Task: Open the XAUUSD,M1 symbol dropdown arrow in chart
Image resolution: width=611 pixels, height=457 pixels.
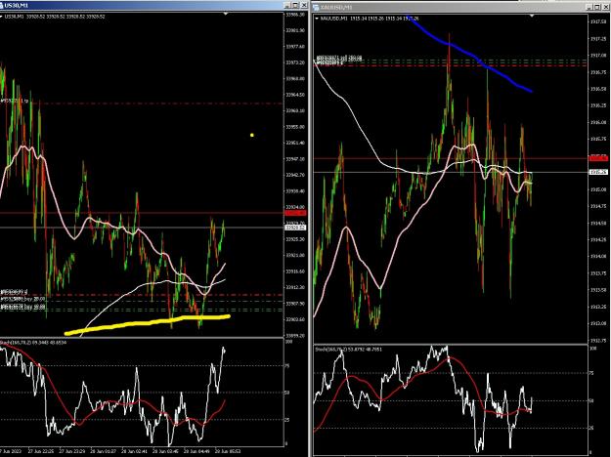Action: 317,19
